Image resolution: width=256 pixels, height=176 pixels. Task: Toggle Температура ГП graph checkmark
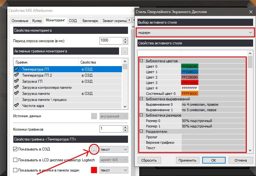point(17,69)
